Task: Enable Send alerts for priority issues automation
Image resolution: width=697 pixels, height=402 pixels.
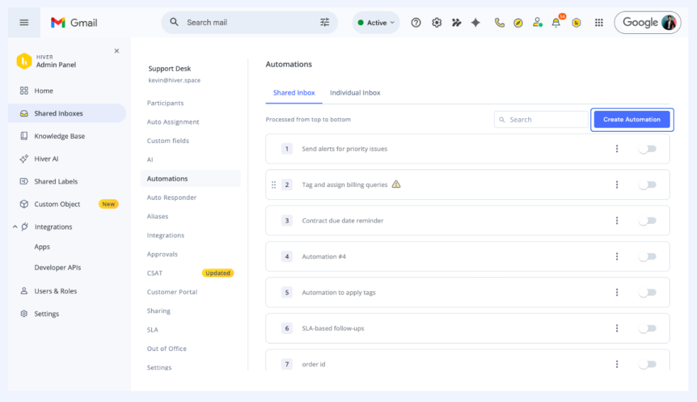Action: [x=647, y=149]
